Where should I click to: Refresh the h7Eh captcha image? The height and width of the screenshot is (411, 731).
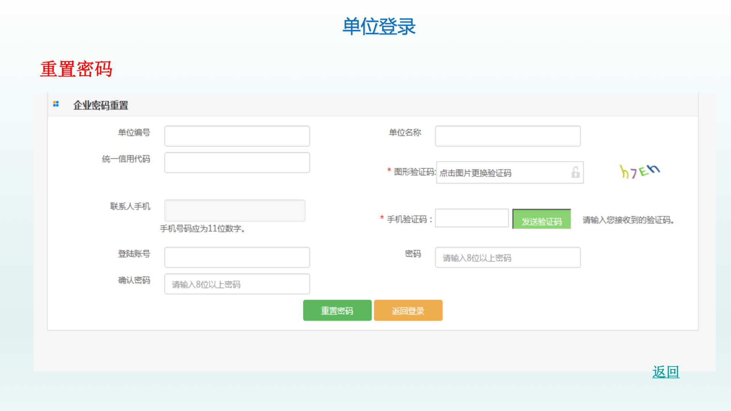(639, 172)
